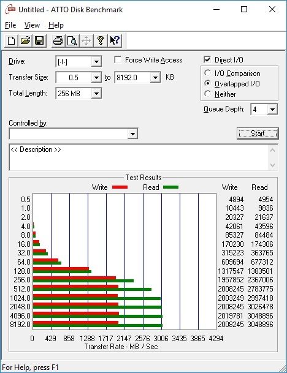Image resolution: width=287 pixels, height=373 pixels.
Task: Open the Help menu
Action: 56,25
